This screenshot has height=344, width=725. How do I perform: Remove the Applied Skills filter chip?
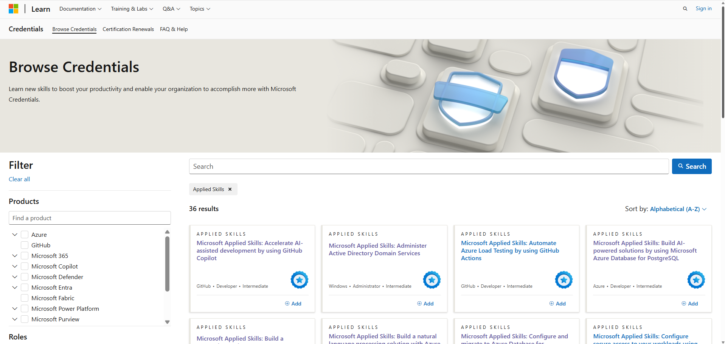point(230,189)
